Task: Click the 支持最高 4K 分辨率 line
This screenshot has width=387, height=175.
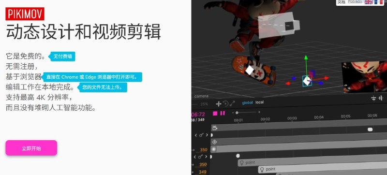Action: pyautogui.click(x=39, y=97)
